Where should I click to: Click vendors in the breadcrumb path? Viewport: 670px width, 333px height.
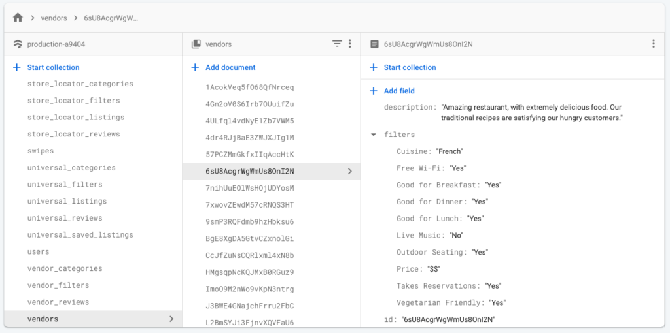point(54,18)
